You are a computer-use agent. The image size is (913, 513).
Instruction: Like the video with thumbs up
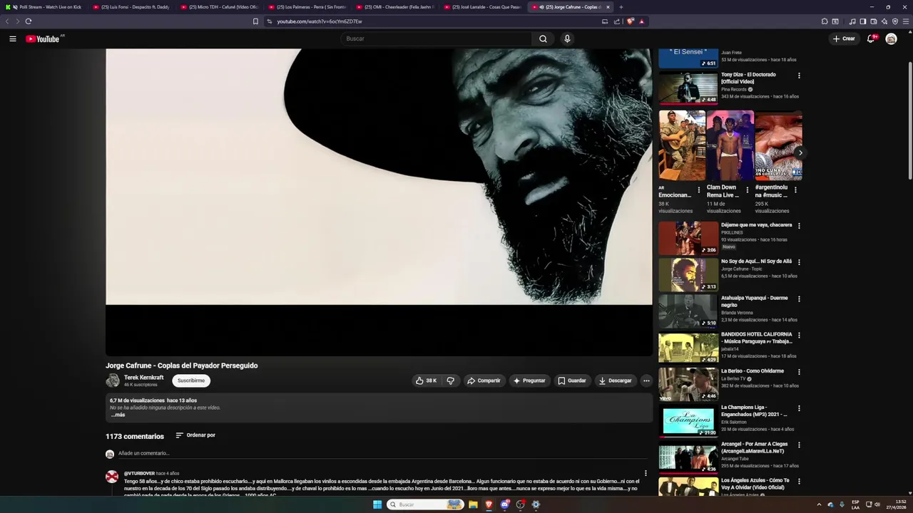427,380
